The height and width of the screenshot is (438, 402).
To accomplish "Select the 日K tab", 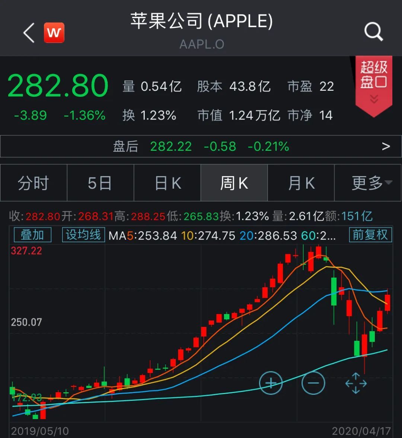I will click(167, 183).
